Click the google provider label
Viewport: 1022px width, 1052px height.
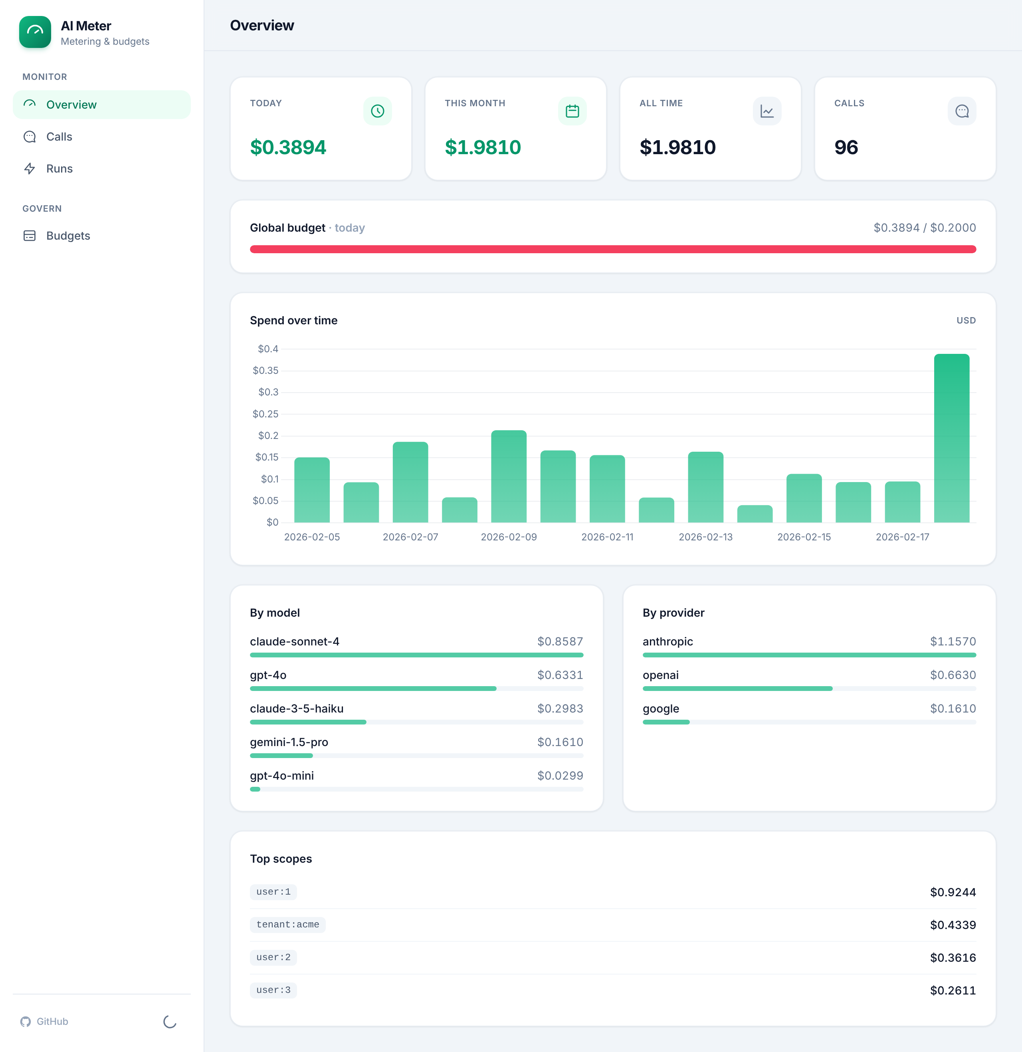[661, 709]
